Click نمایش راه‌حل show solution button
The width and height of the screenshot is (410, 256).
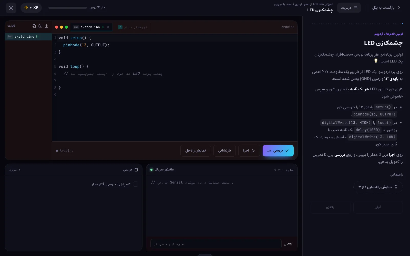pos(196,151)
